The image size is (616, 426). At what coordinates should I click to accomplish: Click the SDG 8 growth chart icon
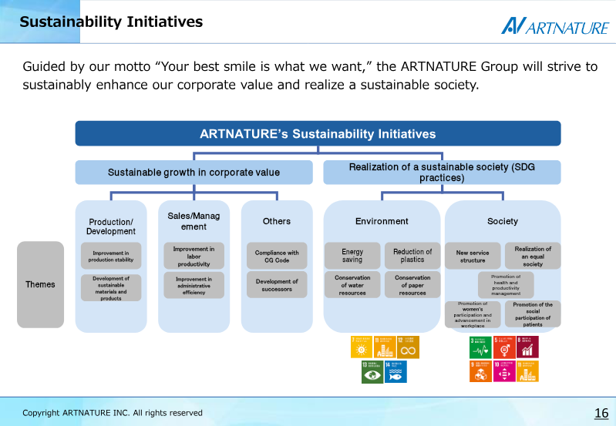[527, 347]
